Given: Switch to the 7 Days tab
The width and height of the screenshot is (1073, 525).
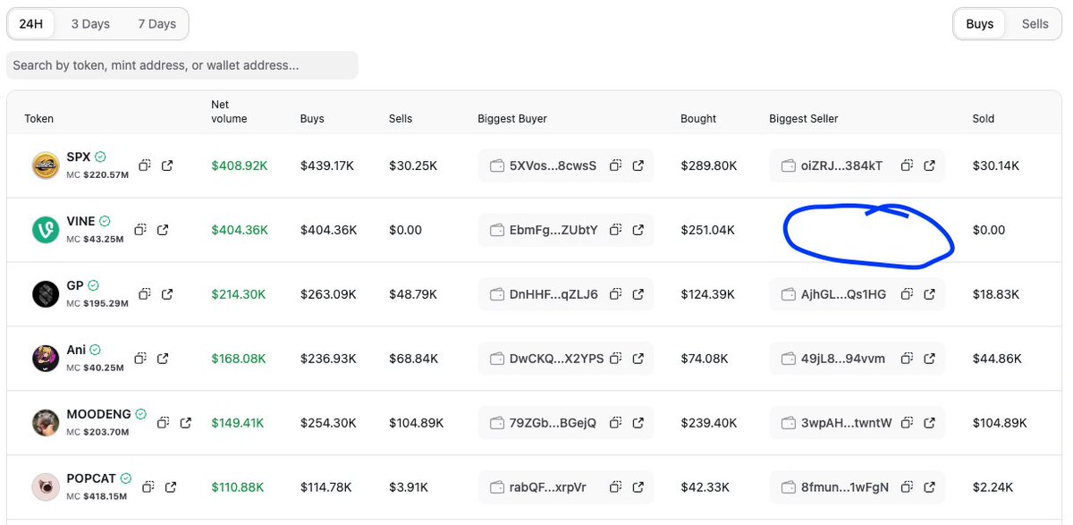Looking at the screenshot, I should click(156, 24).
